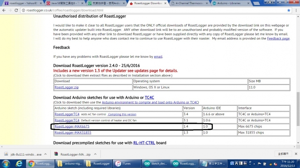
Task: Click the taskbar clock showing 11:20
Action: pyautogui.click(x=288, y=164)
